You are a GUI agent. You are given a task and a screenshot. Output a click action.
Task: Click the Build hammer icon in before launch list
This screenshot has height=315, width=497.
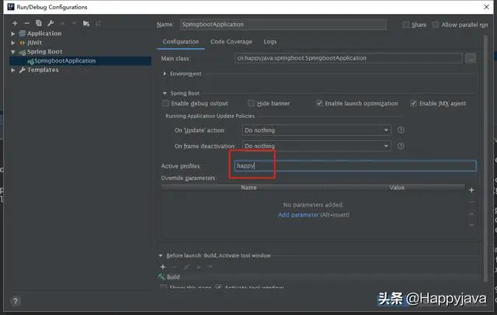tap(162, 277)
